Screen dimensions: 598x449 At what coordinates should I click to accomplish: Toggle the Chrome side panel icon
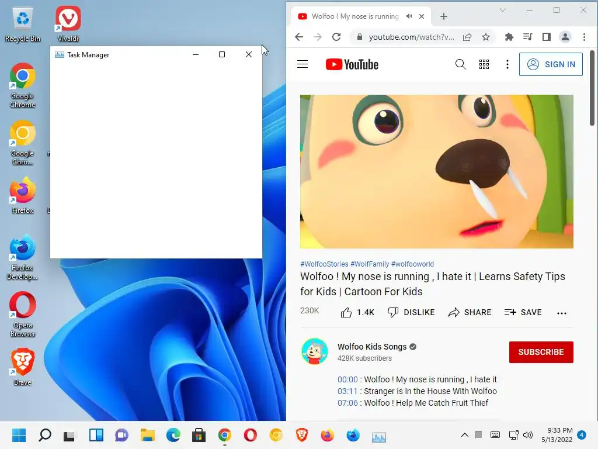tap(546, 37)
